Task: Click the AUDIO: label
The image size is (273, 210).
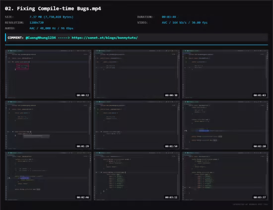Action: (10, 28)
